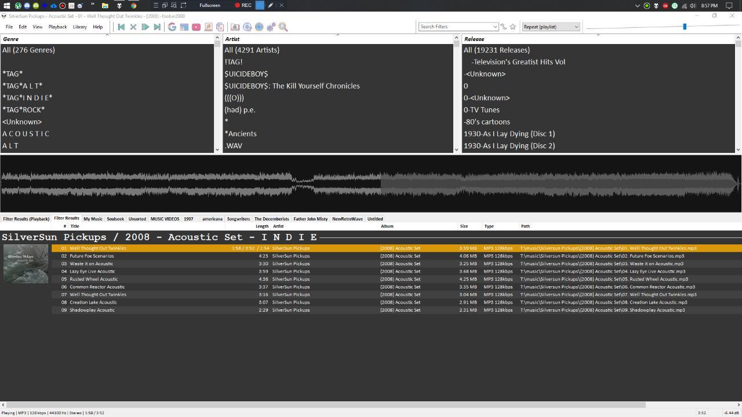This screenshot has width=742, height=417.
Task: Switch to The Decemberists playlist tab
Action: [271, 219]
